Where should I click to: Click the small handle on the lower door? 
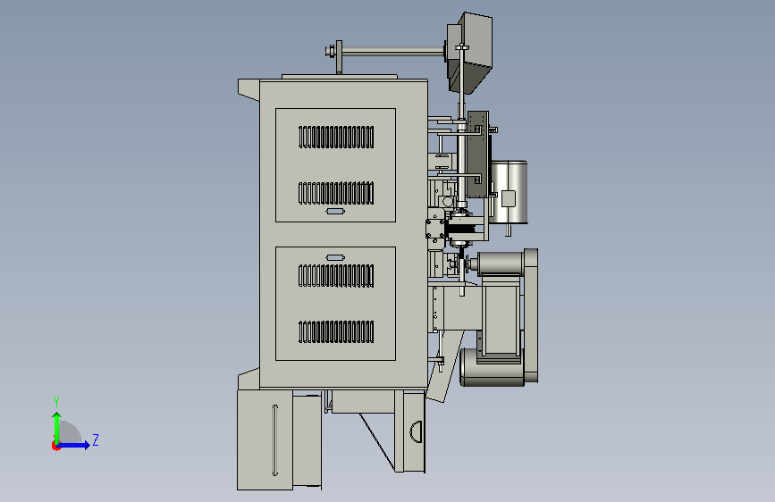tap(335, 257)
